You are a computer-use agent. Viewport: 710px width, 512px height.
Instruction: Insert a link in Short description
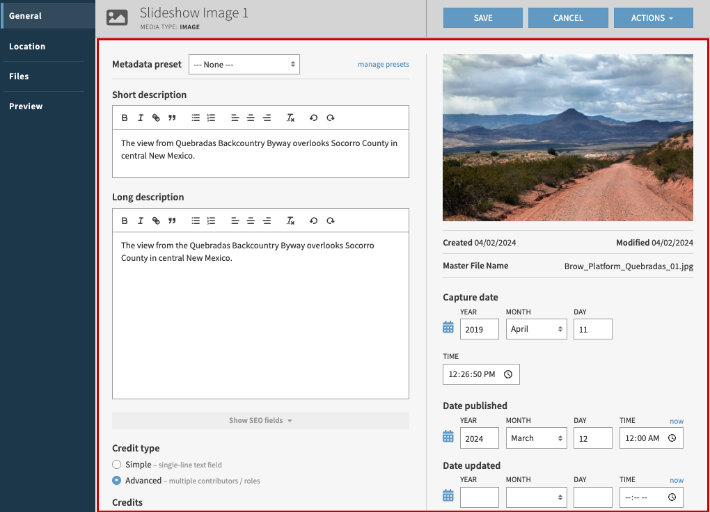click(x=156, y=117)
